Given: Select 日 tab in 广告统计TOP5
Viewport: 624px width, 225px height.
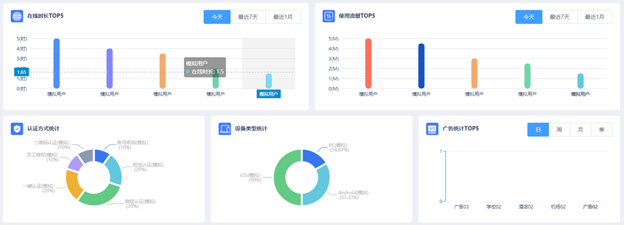Looking at the screenshot, I should [538, 130].
